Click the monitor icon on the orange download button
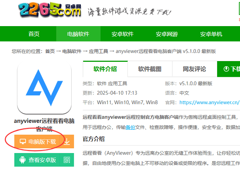Viewport: 240px width, 170px height. 23,141
